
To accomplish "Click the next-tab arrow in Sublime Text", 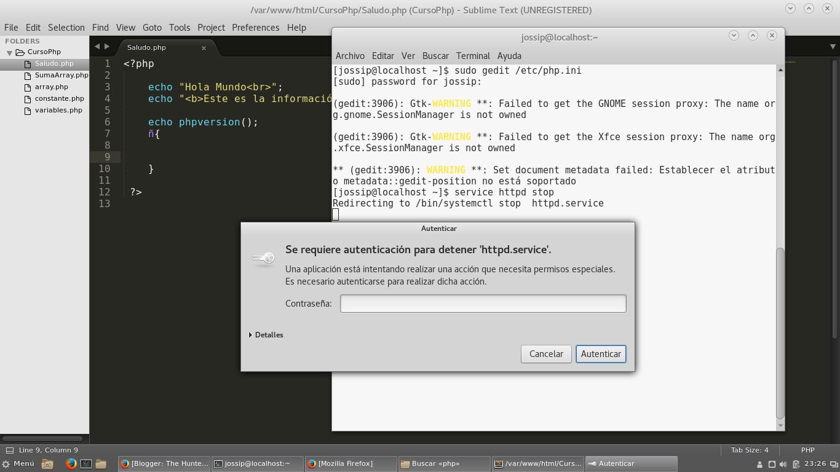I will click(x=107, y=45).
